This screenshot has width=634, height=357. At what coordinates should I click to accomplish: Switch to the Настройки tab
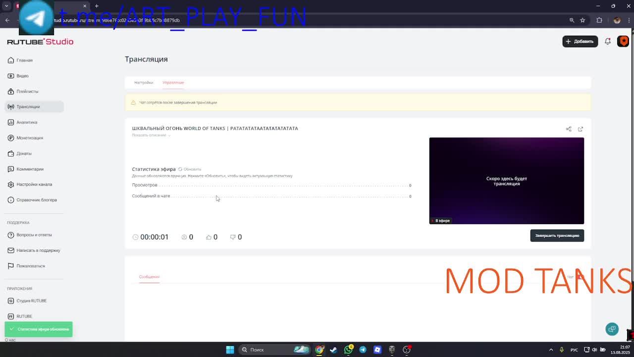click(144, 82)
